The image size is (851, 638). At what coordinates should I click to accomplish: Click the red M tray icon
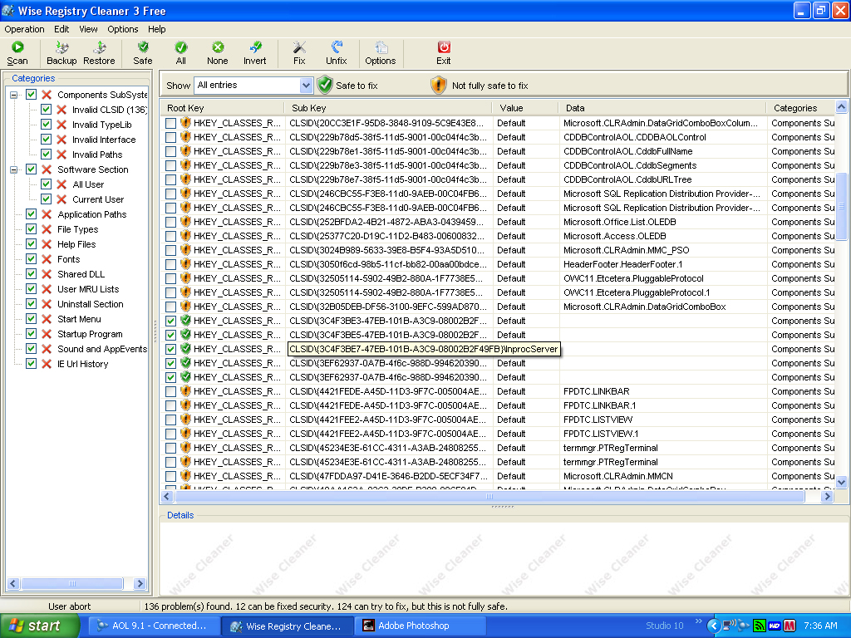pyautogui.click(x=790, y=626)
